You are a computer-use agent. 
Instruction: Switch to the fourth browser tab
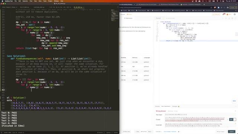coord(191,4)
